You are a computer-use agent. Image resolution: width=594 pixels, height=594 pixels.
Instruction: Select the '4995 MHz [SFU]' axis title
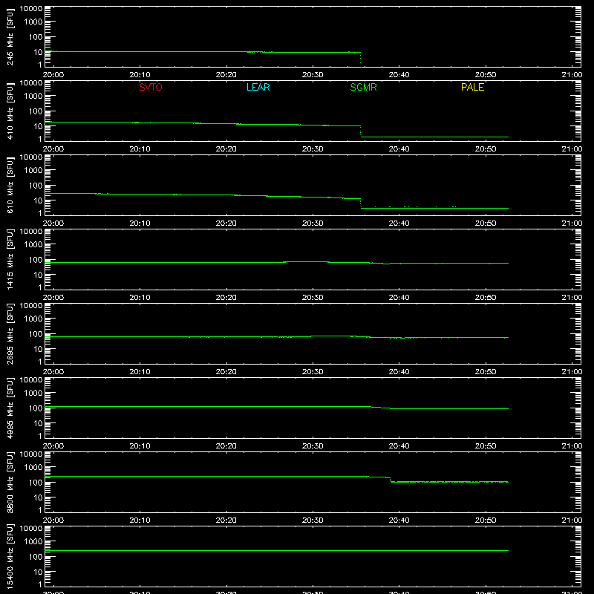point(10,408)
